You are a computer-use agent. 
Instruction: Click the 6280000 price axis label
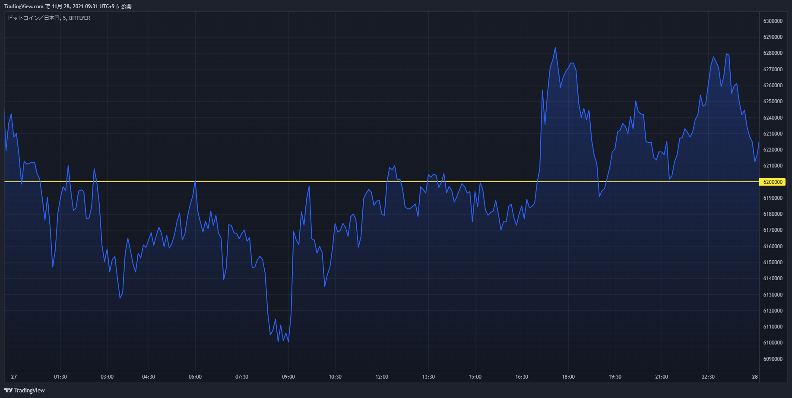tap(773, 53)
